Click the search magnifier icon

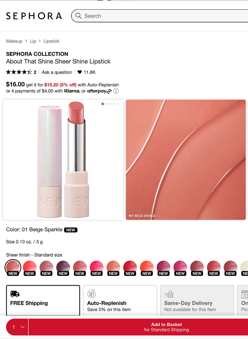pos(79,16)
